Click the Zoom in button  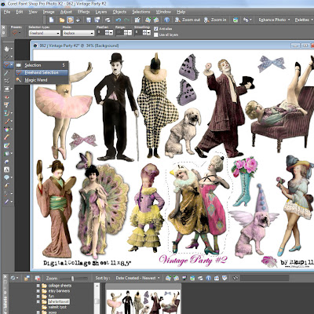click(215, 20)
